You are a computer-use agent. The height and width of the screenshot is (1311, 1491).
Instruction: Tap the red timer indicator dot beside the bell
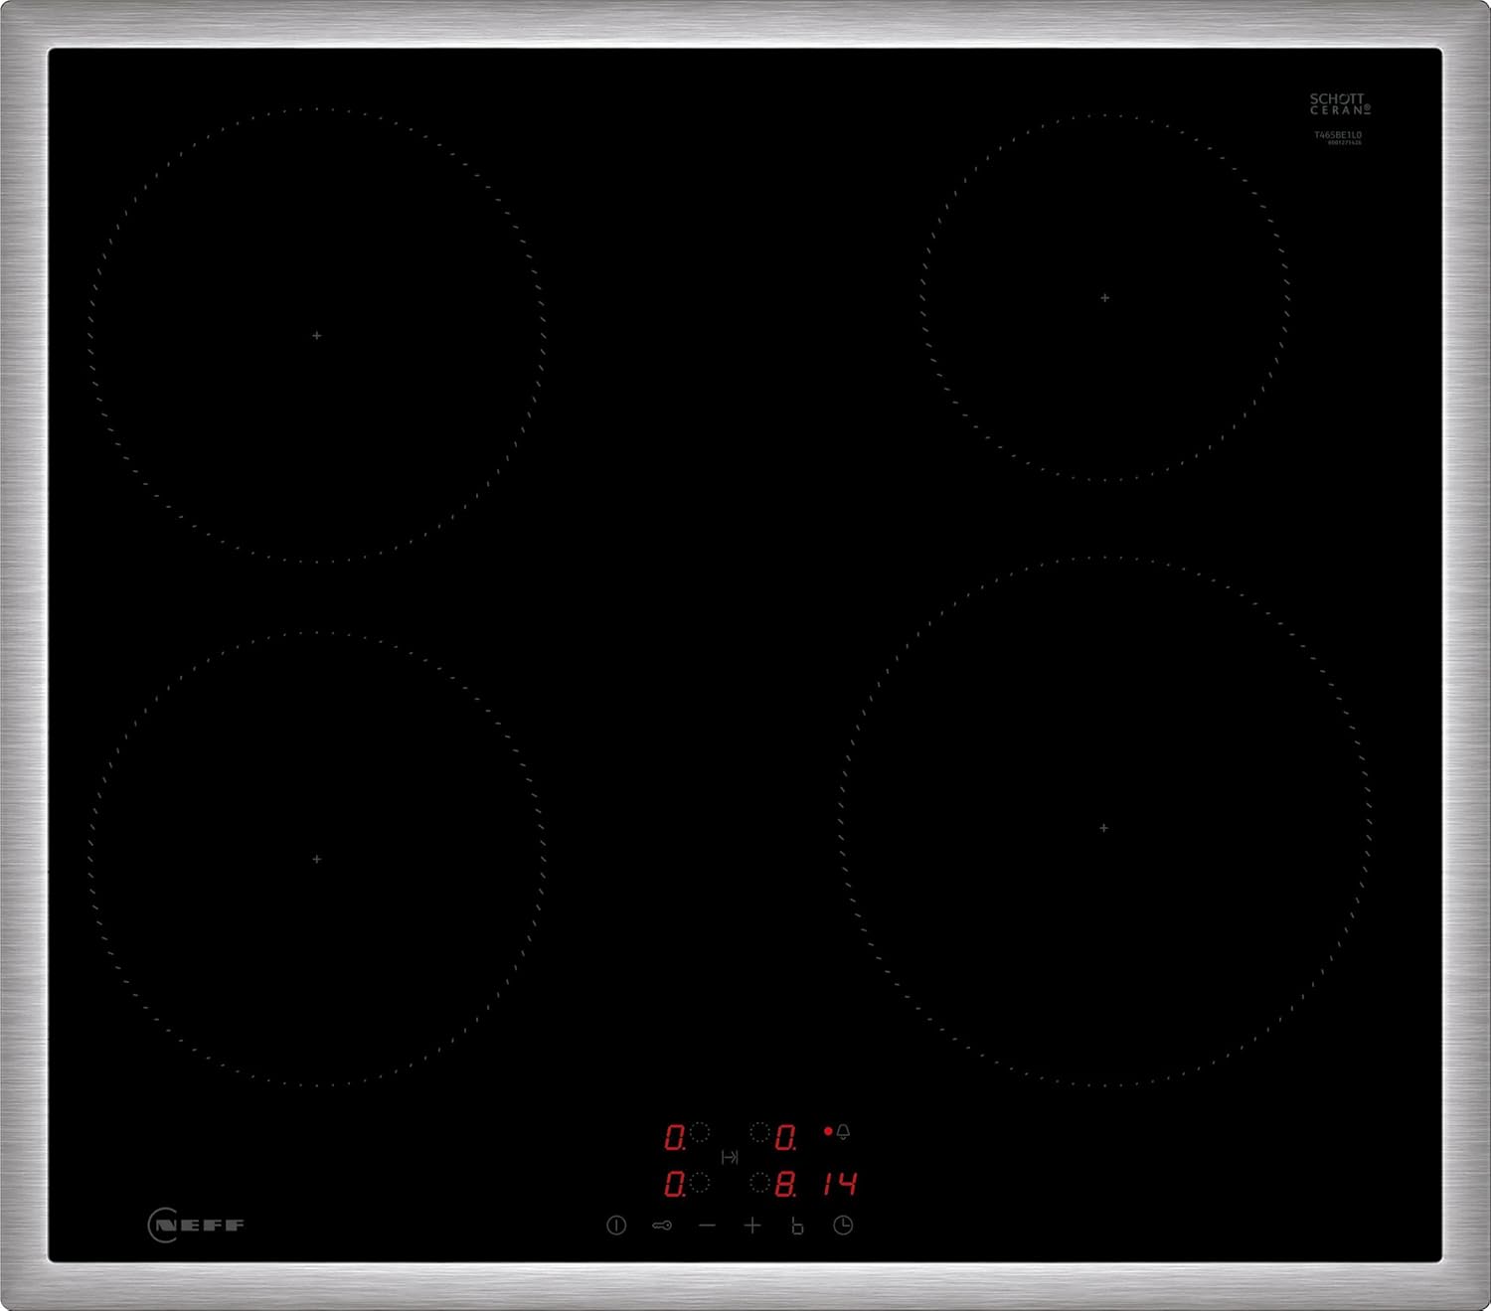[828, 1131]
